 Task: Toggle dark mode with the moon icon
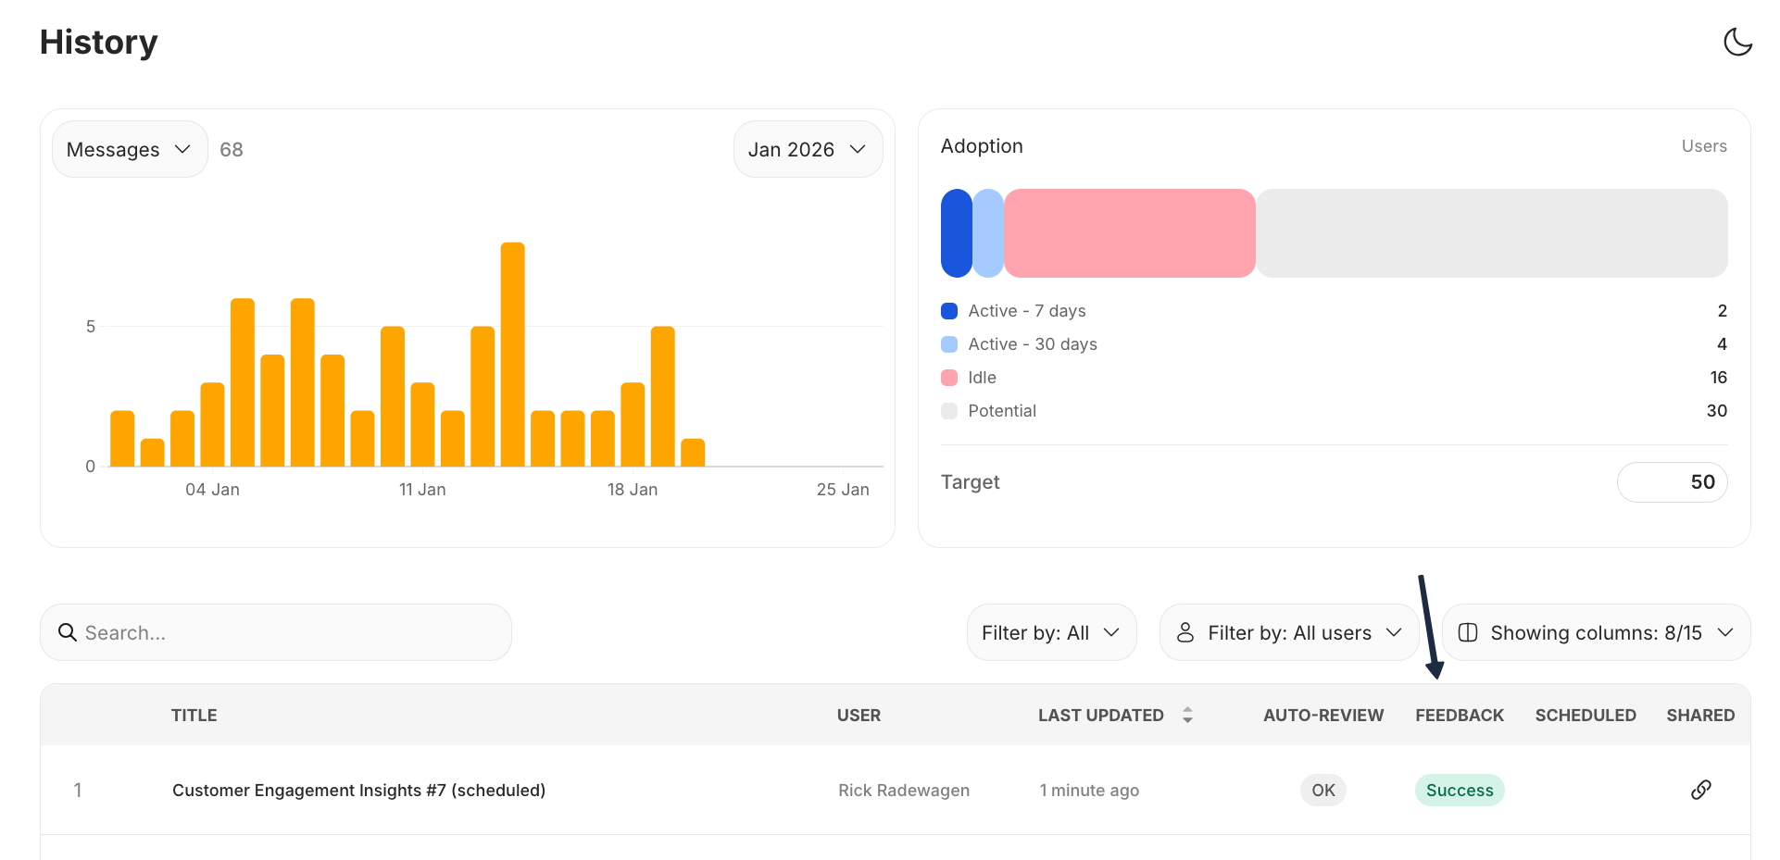pyautogui.click(x=1737, y=42)
